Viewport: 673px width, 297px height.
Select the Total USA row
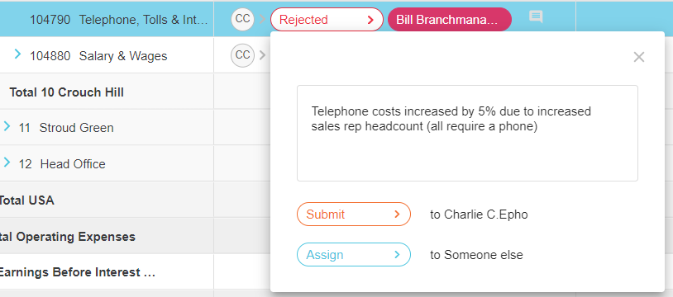pyautogui.click(x=107, y=200)
